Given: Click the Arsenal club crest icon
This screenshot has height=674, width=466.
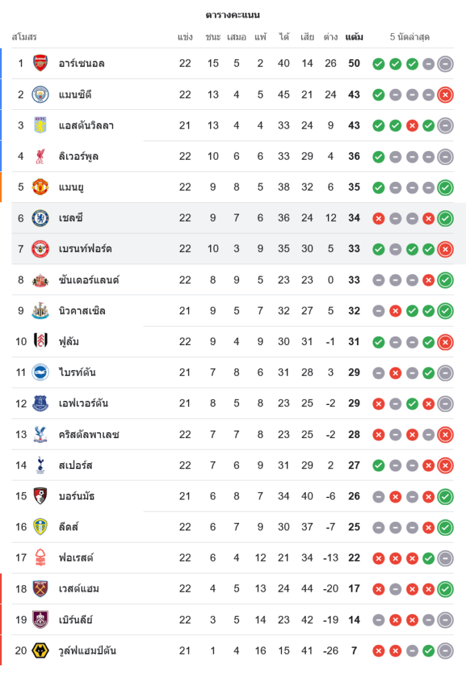Looking at the screenshot, I should [40, 63].
